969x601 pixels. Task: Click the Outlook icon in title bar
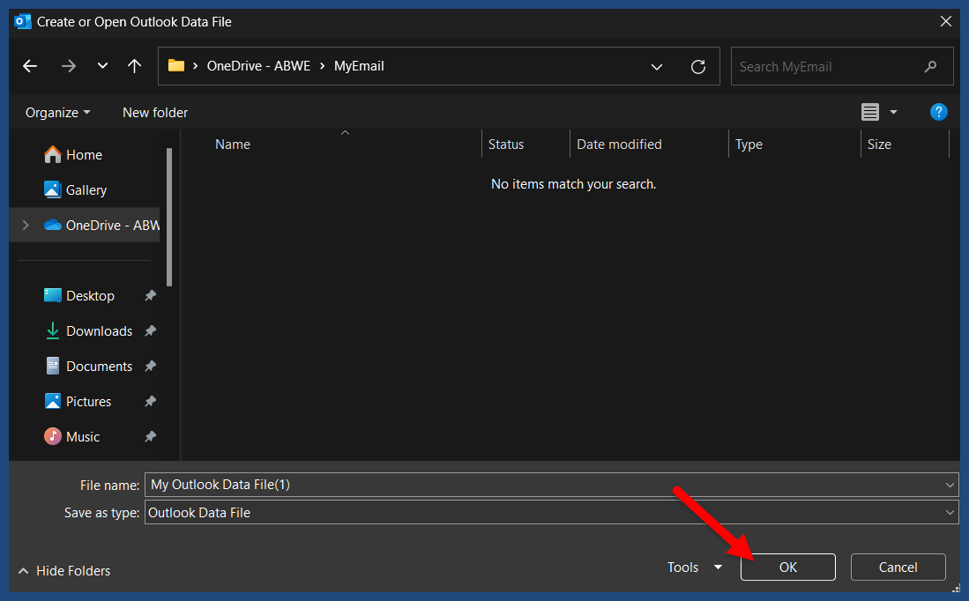pyautogui.click(x=23, y=22)
